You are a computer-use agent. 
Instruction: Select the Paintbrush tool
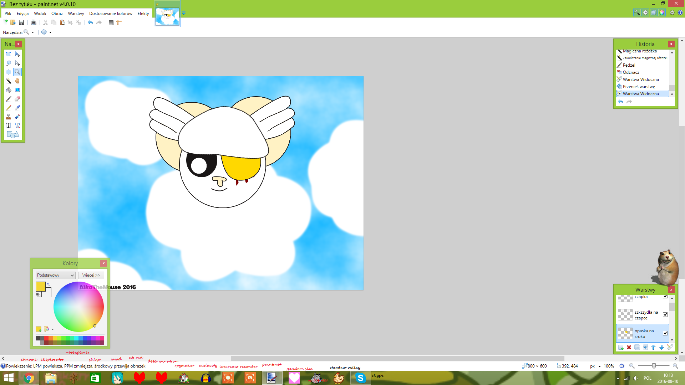[x=9, y=99]
